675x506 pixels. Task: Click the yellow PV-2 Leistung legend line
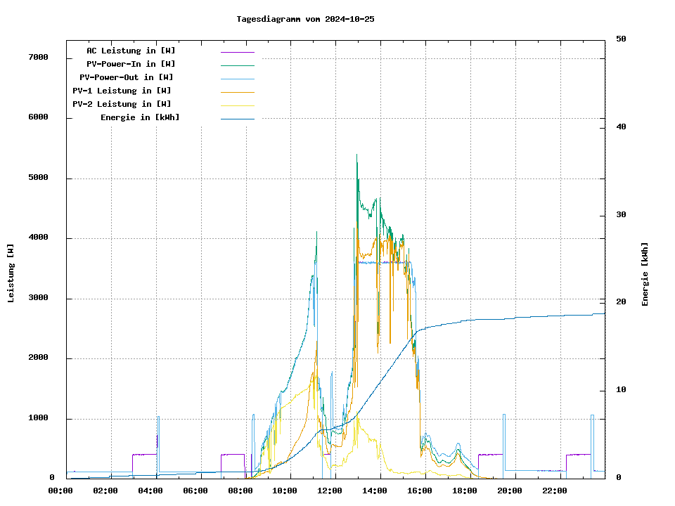[237, 105]
